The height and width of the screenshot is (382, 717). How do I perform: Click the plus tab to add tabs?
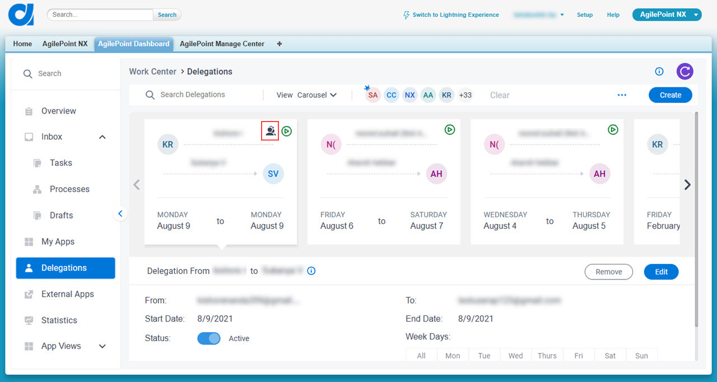(x=280, y=44)
